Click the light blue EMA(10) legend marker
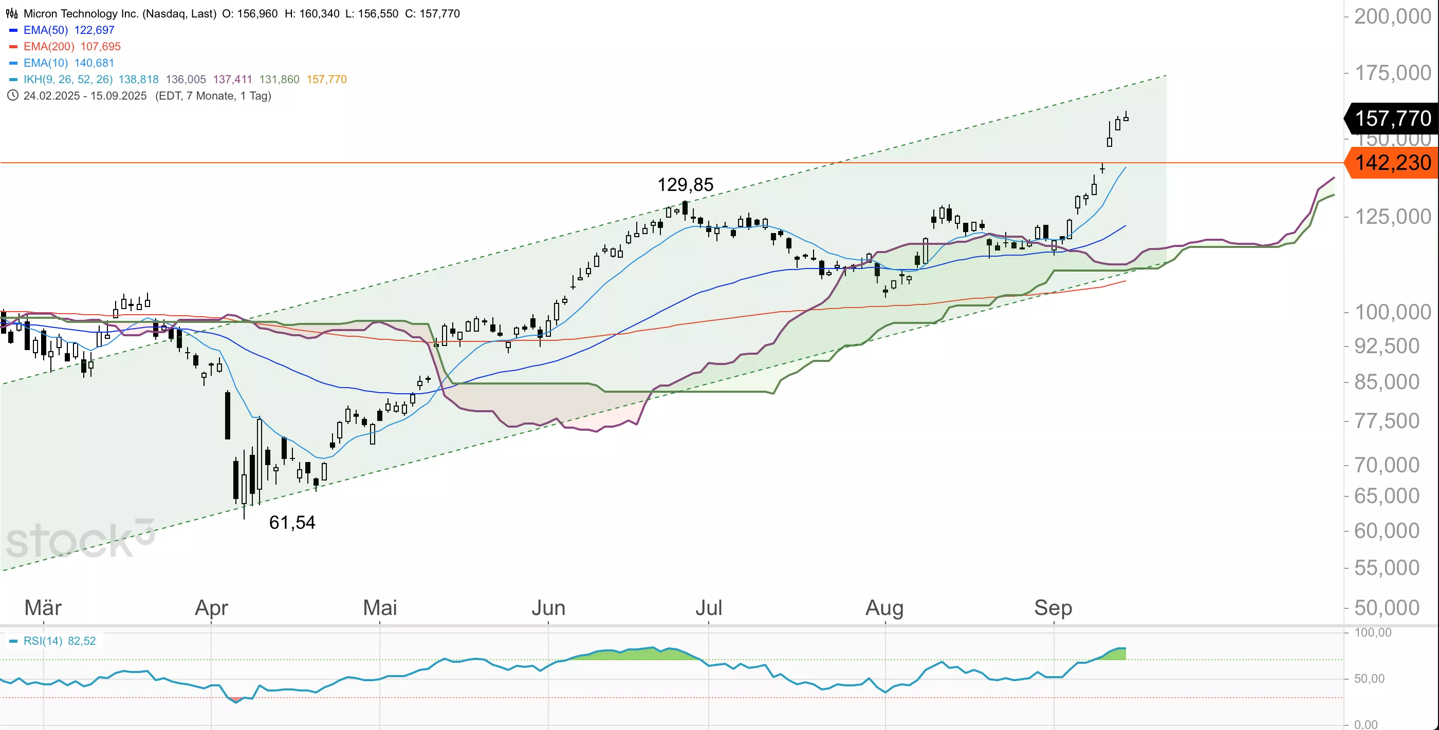This screenshot has height=730, width=1439. 13,63
